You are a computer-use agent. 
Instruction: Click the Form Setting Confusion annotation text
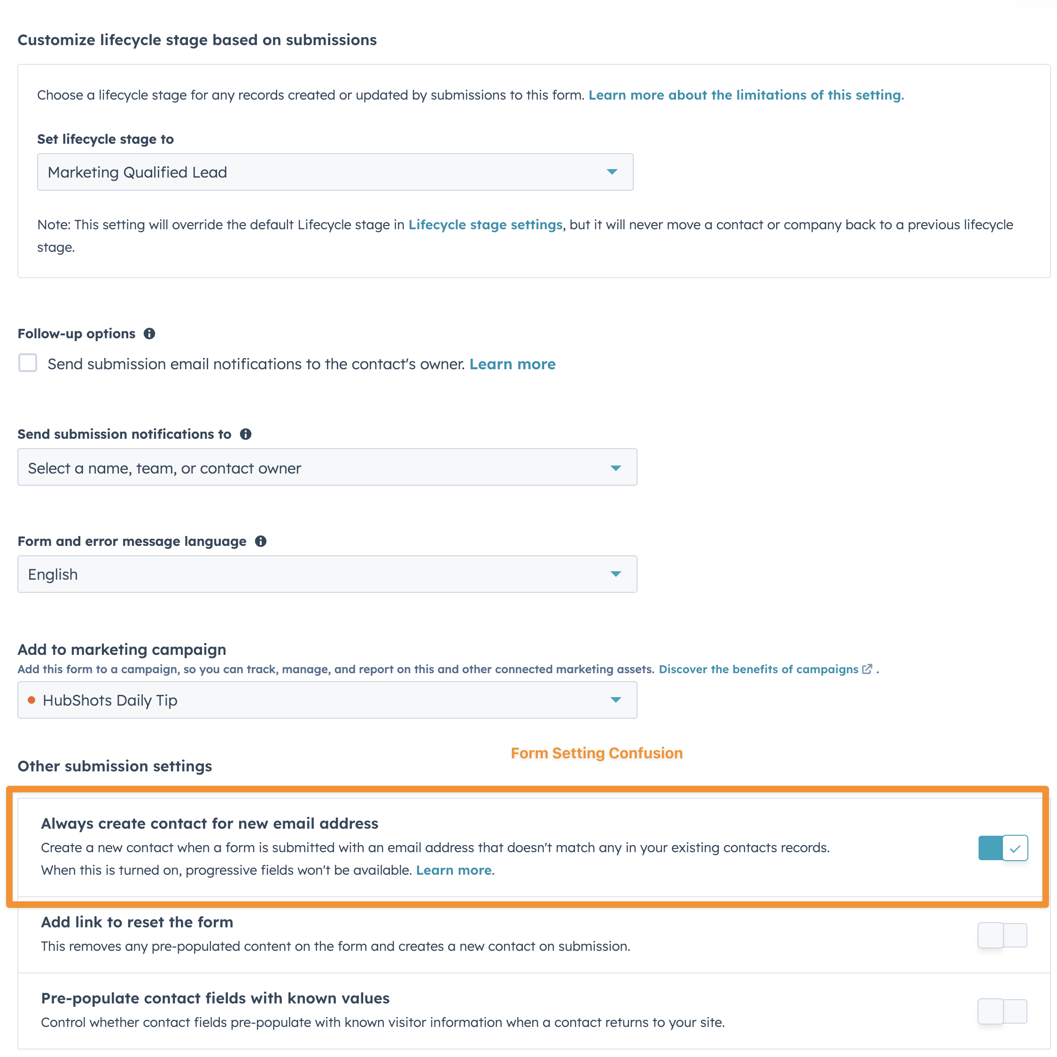click(x=597, y=754)
